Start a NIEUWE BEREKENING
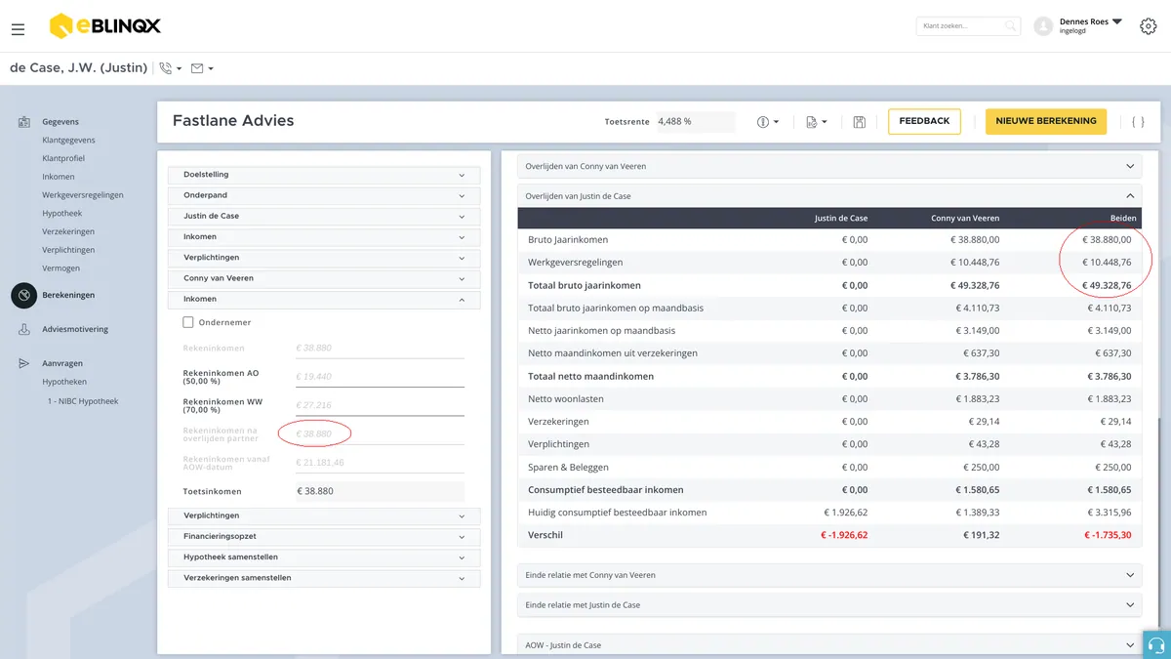The height and width of the screenshot is (659, 1171). click(1046, 121)
